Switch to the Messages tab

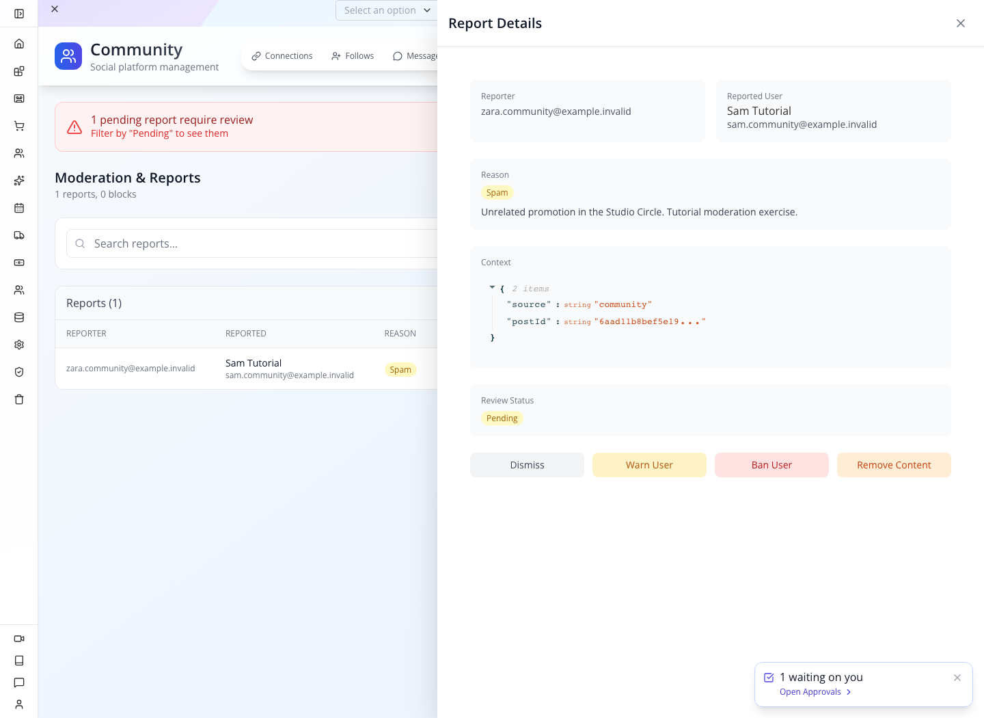point(415,56)
